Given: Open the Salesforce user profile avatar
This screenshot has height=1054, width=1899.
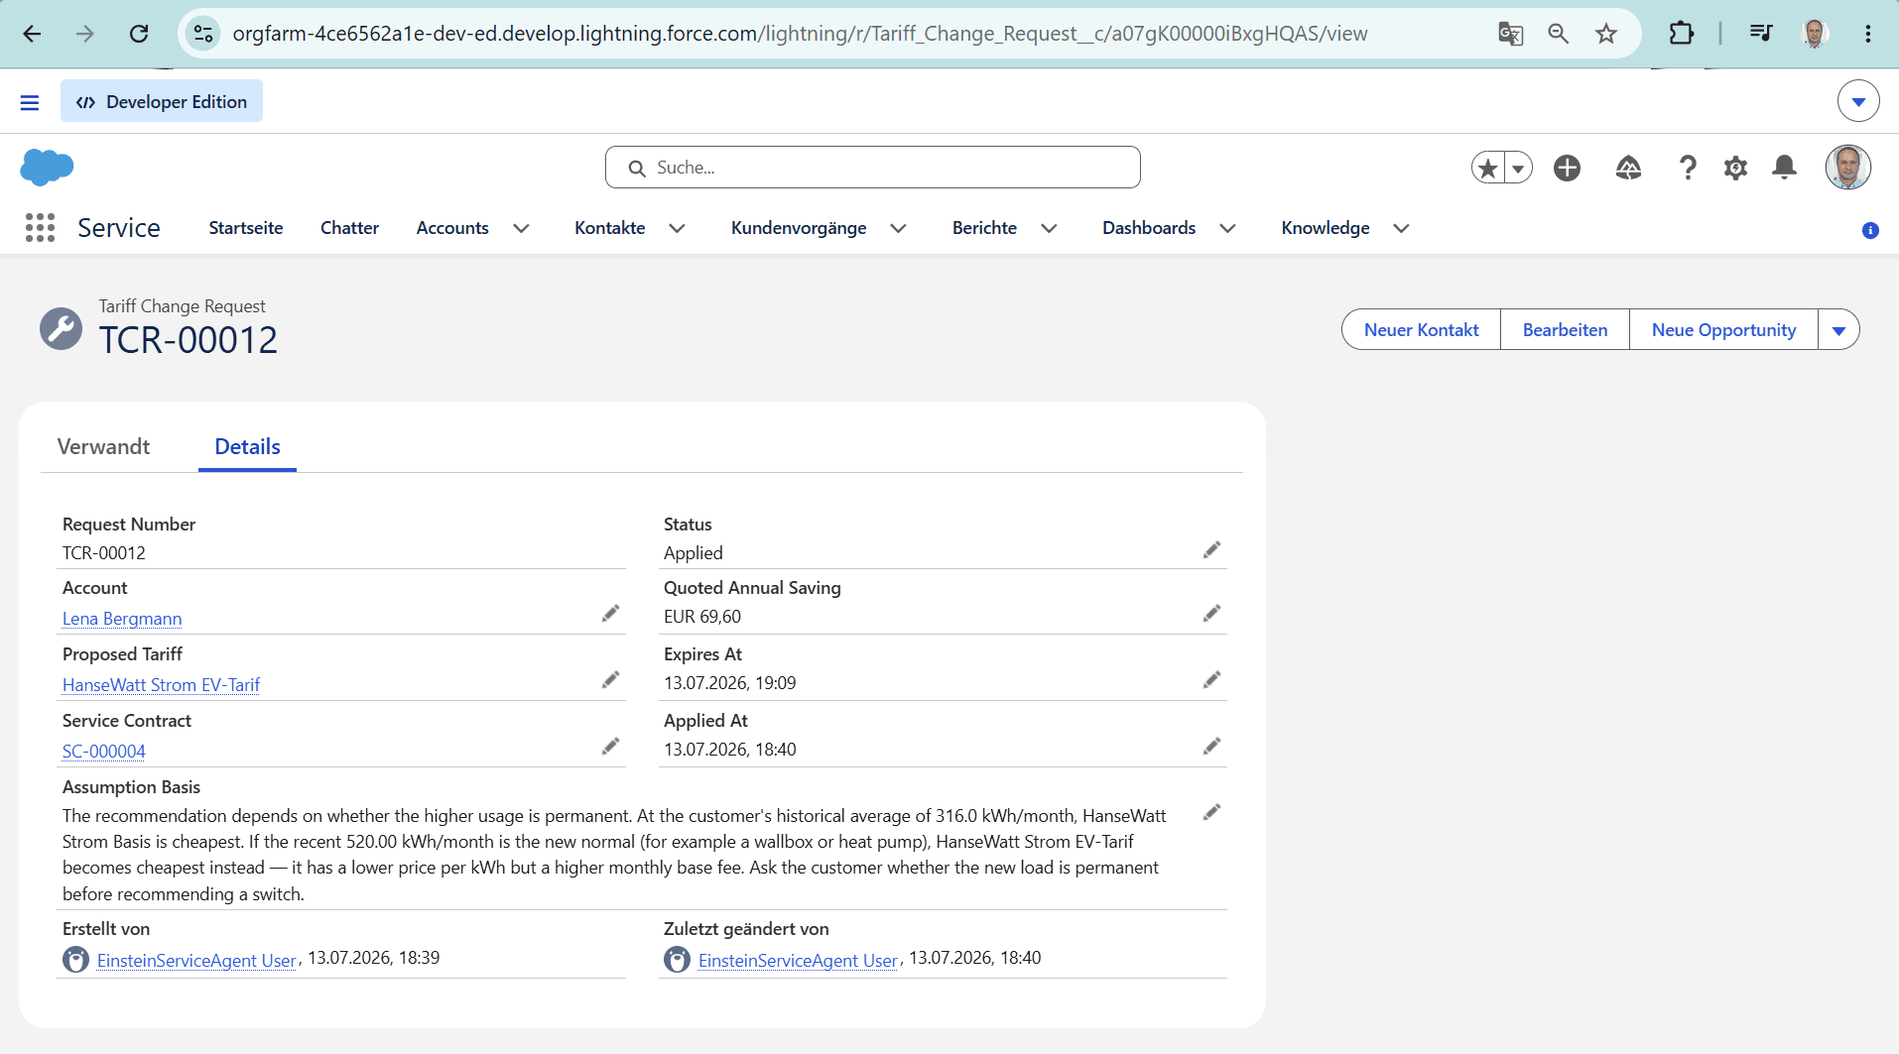Looking at the screenshot, I should coord(1847,167).
